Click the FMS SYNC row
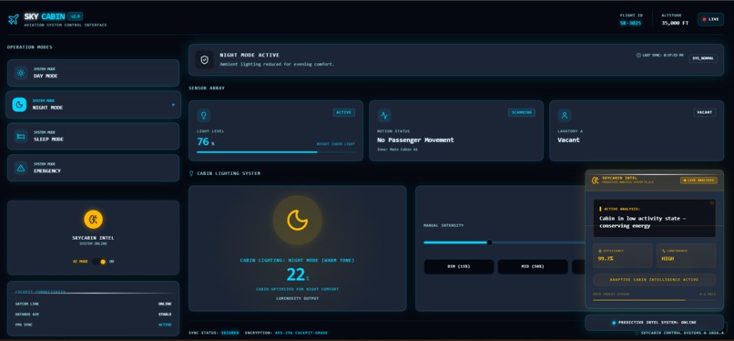Screen dimensions: 734x341 click(93, 325)
